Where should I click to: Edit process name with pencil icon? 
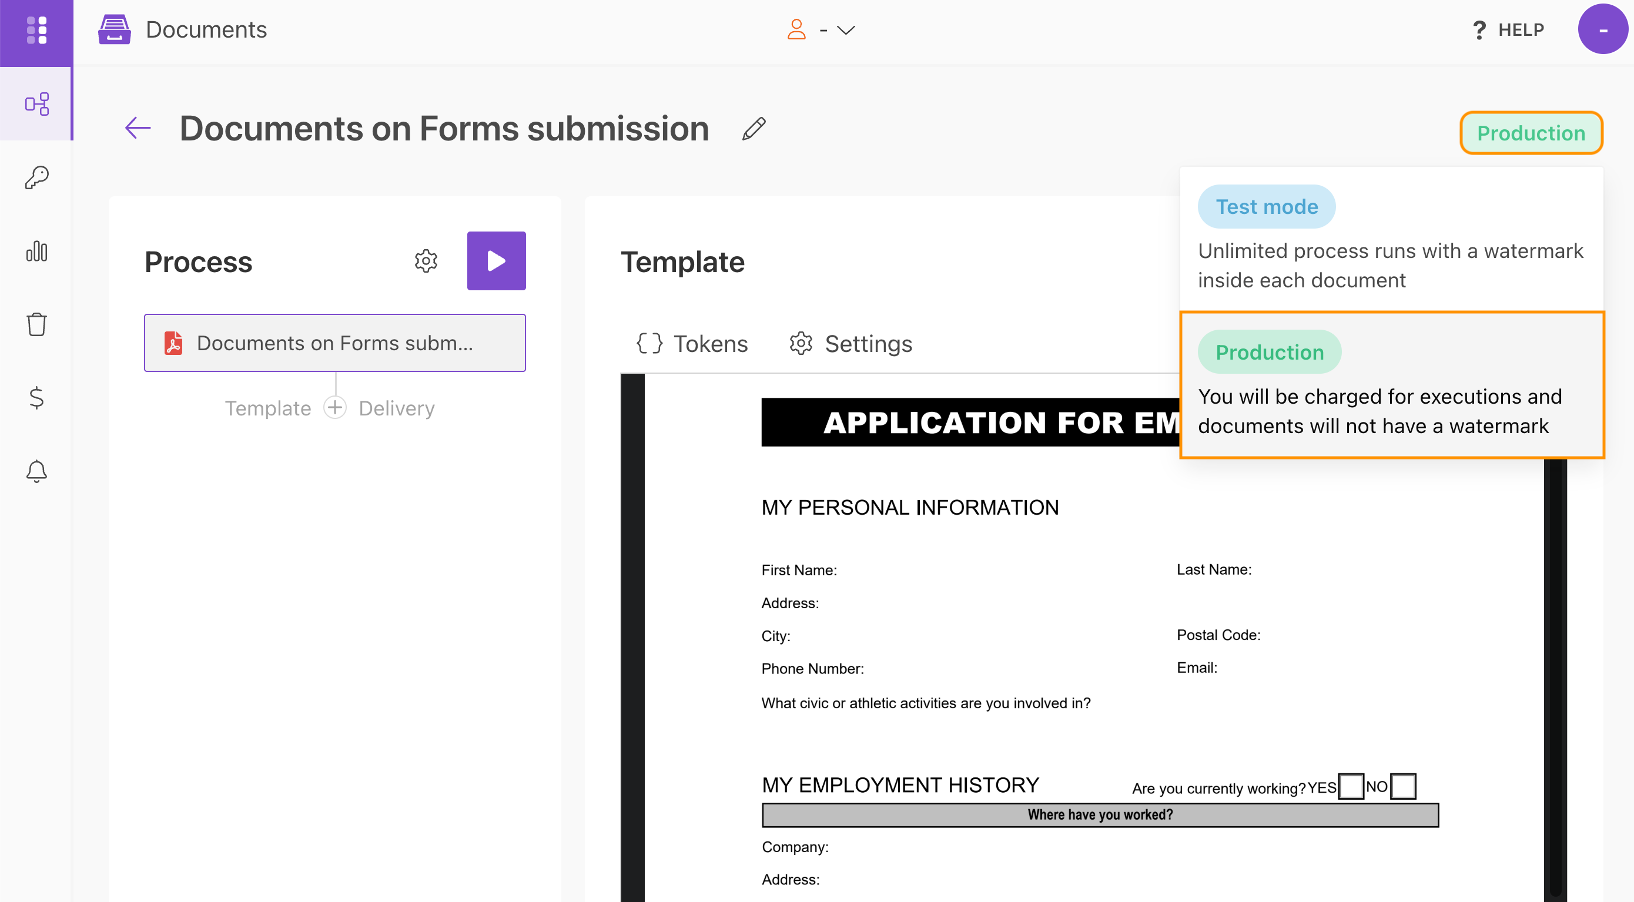click(754, 129)
